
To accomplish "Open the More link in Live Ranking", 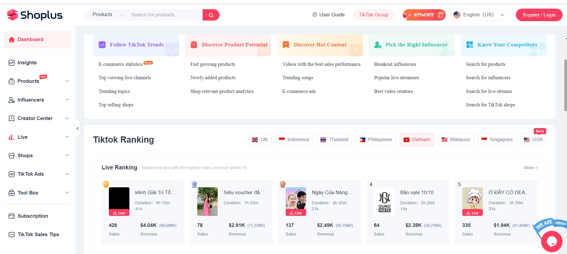I will 531,168.
